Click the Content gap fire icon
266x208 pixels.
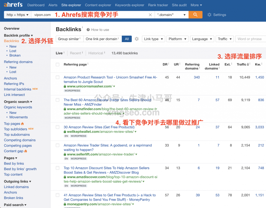26,151
